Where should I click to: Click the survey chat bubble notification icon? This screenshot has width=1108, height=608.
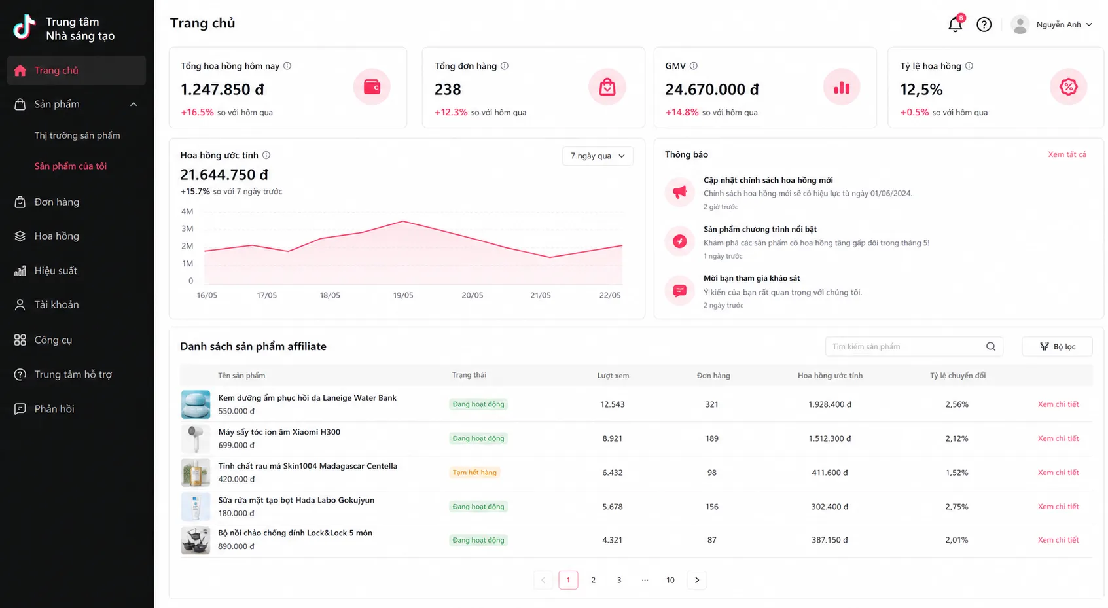(x=680, y=291)
